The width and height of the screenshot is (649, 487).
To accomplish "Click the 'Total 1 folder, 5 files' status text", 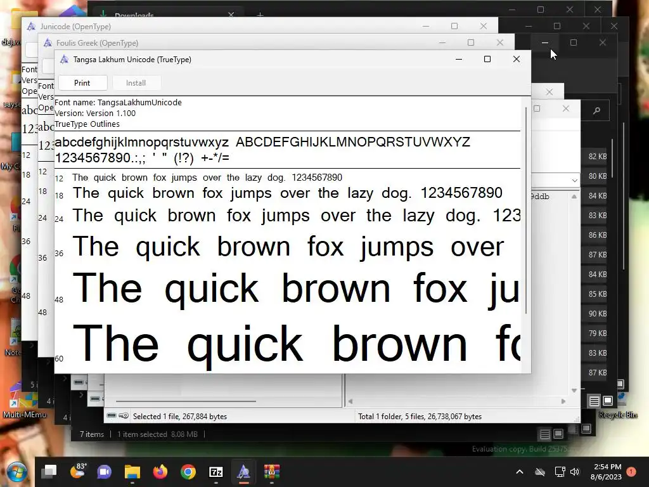I will coord(420,417).
